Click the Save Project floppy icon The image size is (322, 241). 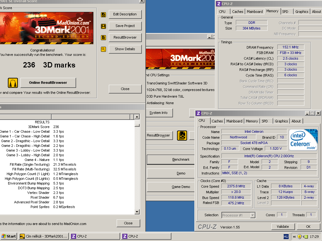point(103,26)
